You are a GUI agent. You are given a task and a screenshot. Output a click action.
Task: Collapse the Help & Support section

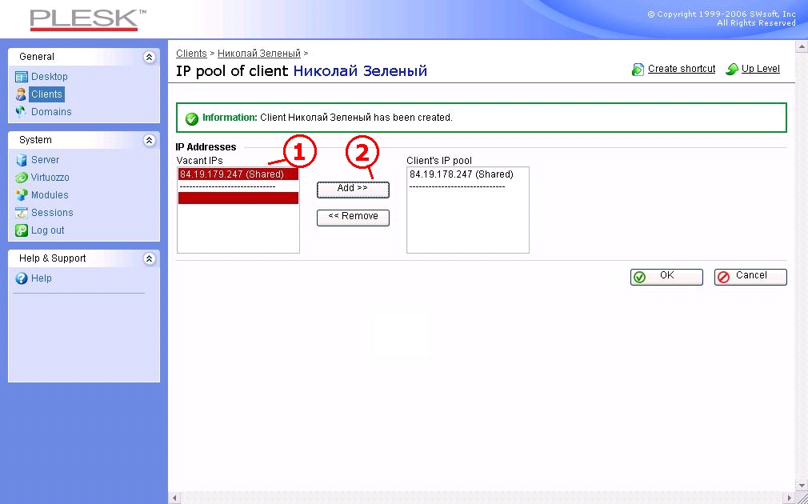pyautogui.click(x=149, y=258)
